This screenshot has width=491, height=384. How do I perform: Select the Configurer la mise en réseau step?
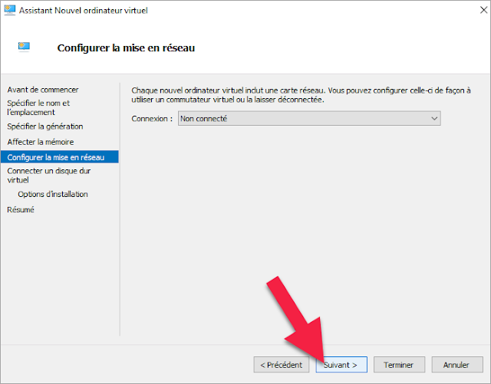pyautogui.click(x=60, y=157)
